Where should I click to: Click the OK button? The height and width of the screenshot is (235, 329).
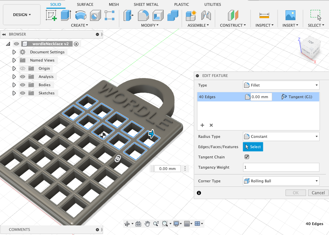pos(296,193)
